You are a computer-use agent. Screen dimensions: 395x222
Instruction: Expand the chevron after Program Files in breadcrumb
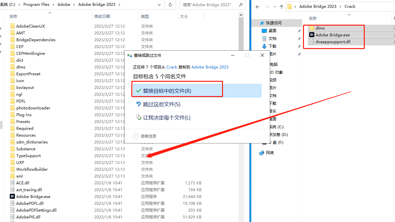54,5
